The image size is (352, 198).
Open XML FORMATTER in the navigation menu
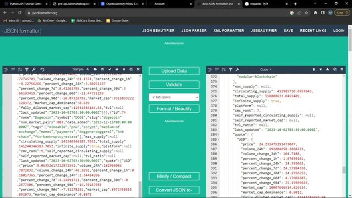point(229,31)
